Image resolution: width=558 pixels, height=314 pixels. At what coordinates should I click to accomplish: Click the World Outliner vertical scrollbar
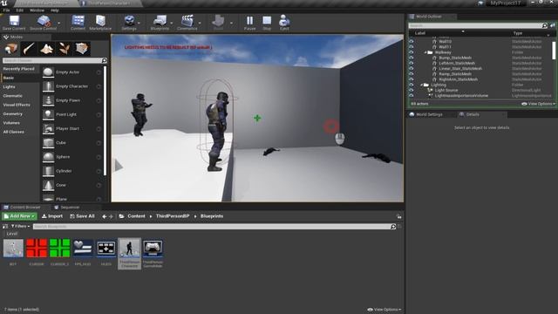[554, 51]
